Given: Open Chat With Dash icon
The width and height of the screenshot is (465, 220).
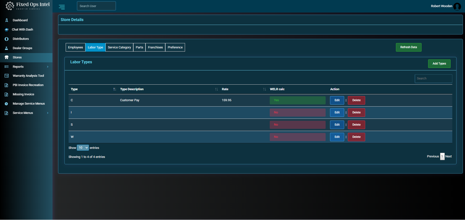Looking at the screenshot, I should click(x=7, y=30).
